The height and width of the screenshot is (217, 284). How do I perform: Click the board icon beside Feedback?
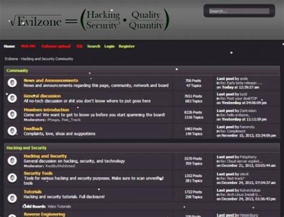pyautogui.click(x=12, y=131)
